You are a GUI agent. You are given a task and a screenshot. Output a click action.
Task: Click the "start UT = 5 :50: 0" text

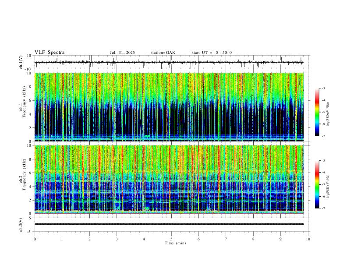pyautogui.click(x=212, y=53)
